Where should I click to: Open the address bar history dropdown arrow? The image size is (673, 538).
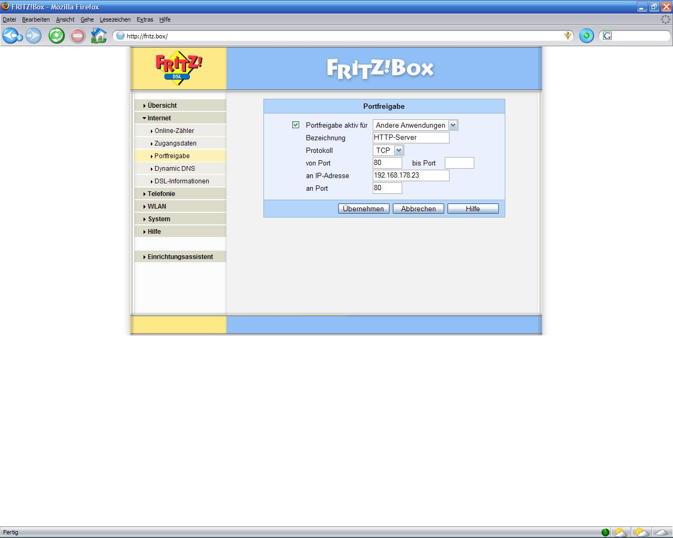[x=568, y=36]
